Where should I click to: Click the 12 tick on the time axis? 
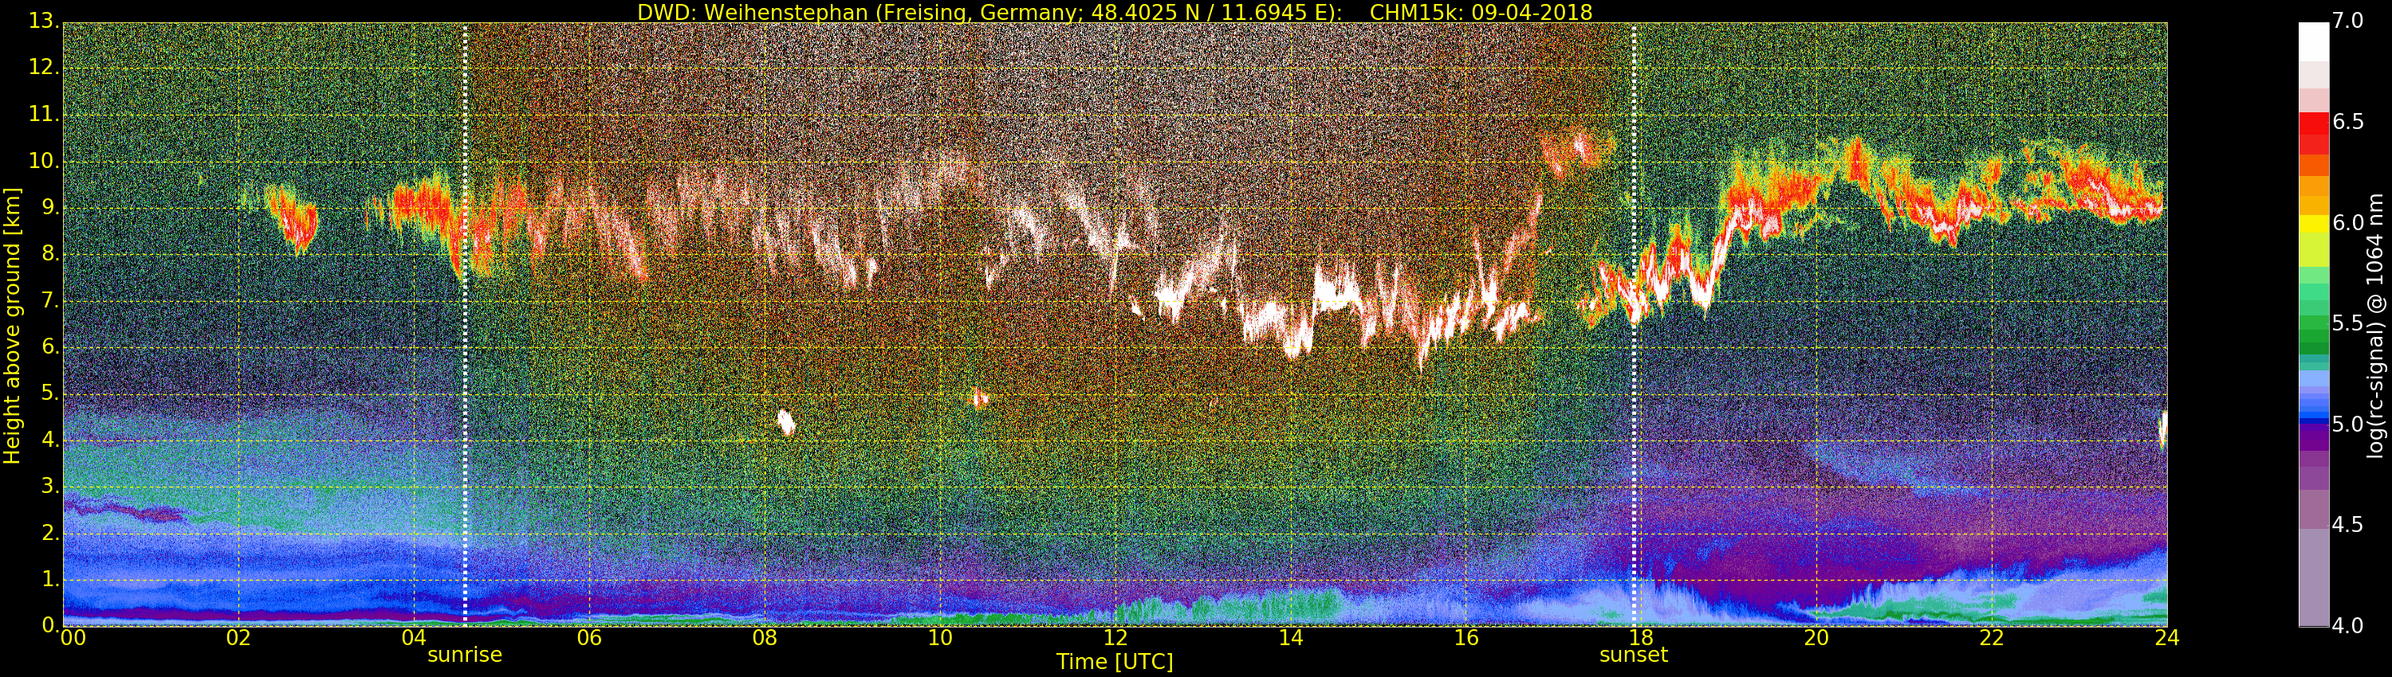pyautogui.click(x=1115, y=638)
